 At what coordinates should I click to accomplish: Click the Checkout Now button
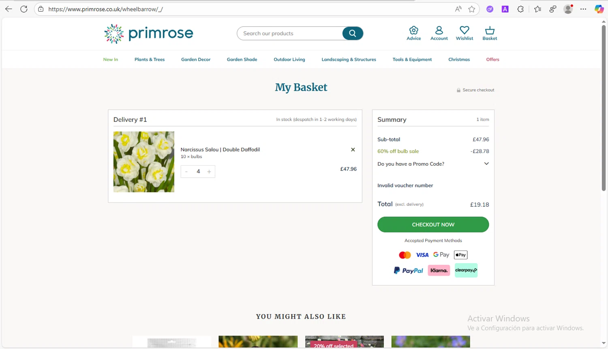pos(433,225)
